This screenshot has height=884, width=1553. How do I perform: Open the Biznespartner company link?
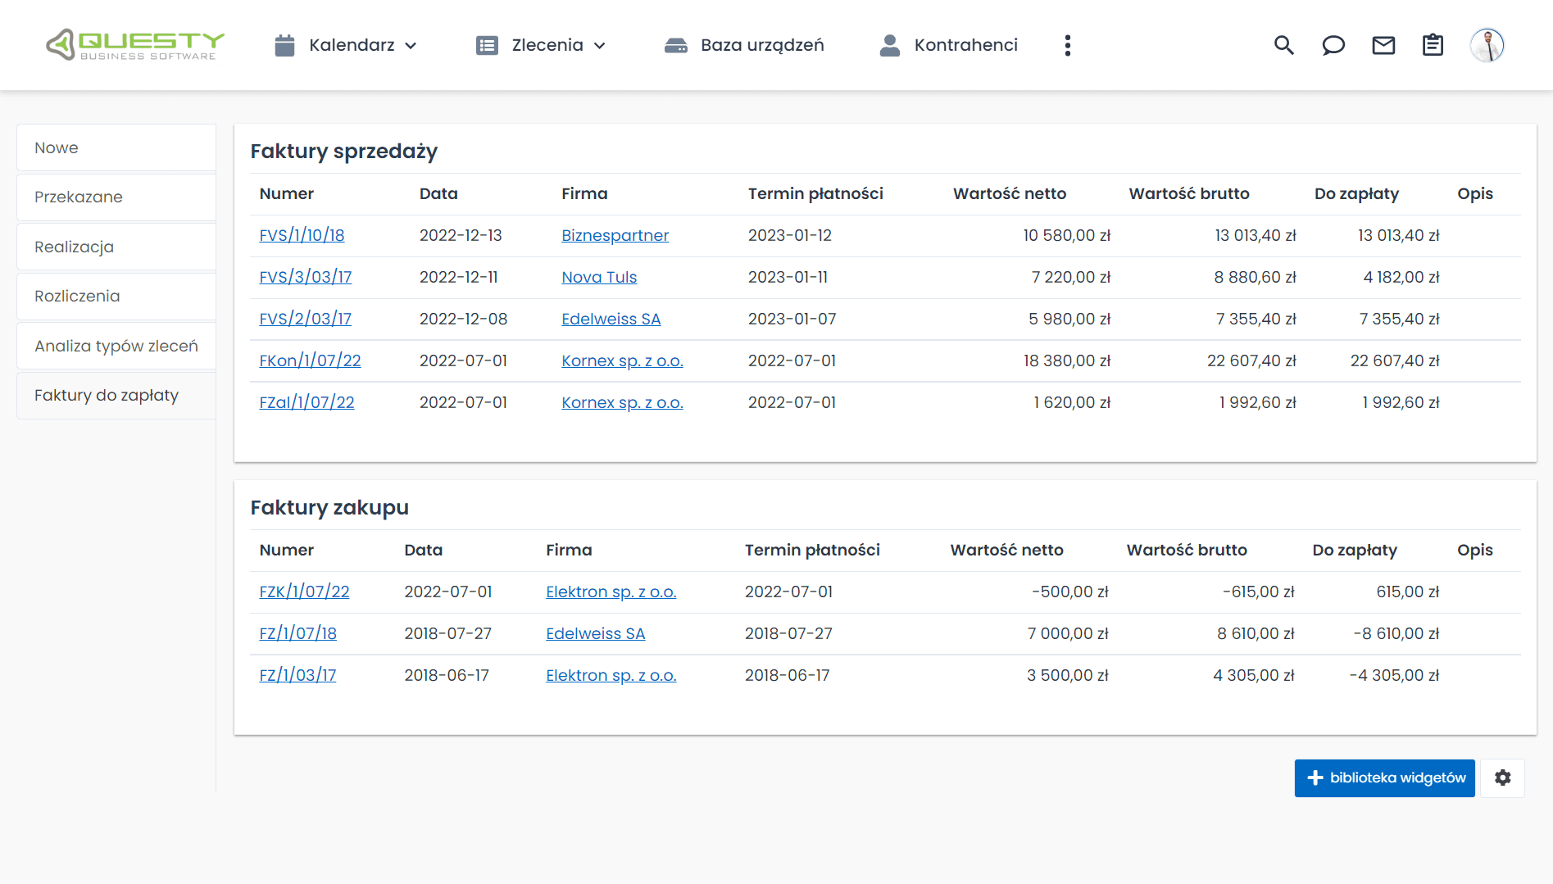click(615, 235)
